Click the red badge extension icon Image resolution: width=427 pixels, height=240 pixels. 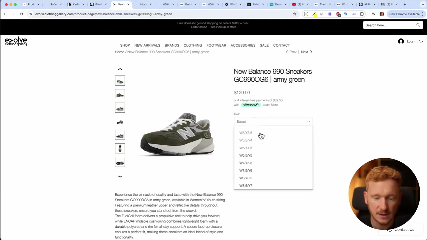tap(338, 14)
